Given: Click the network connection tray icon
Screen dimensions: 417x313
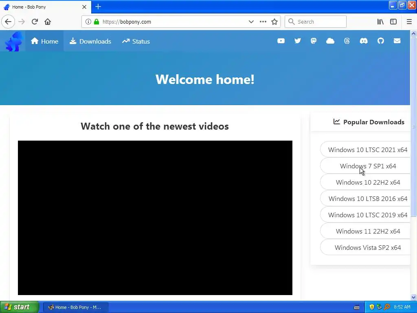Looking at the screenshot, I should [x=379, y=307].
